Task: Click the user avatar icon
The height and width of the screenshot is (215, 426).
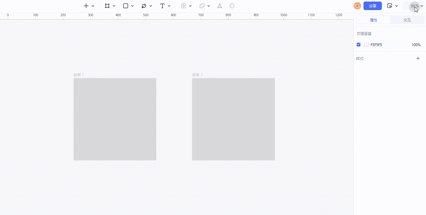Action: click(x=357, y=6)
